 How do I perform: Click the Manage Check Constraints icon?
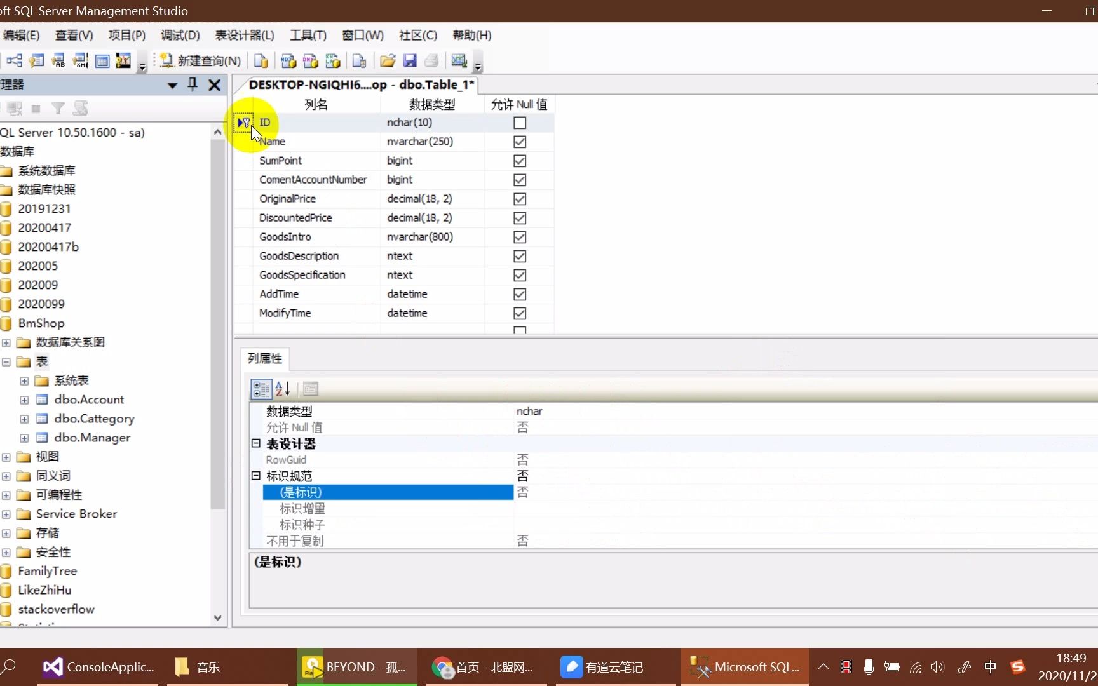coord(102,60)
